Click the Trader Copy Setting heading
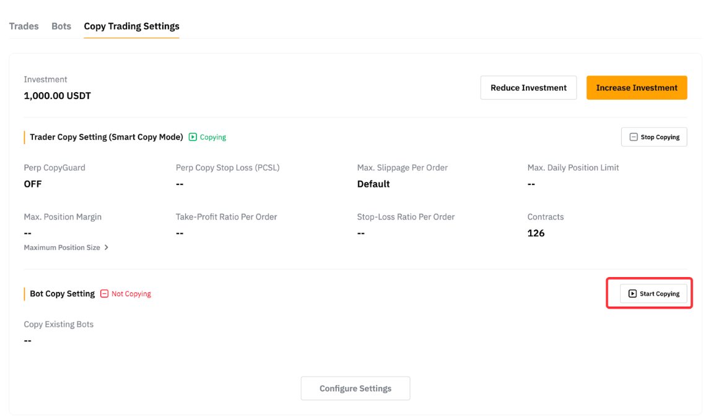 (x=106, y=137)
